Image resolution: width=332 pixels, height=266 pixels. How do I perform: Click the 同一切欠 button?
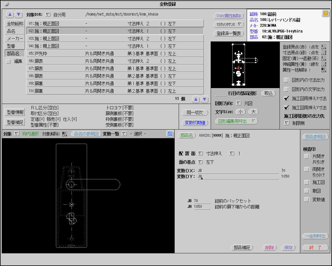point(195,113)
